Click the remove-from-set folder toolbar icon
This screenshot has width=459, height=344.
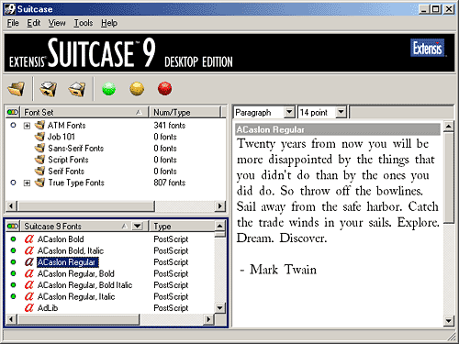pyautogui.click(x=76, y=89)
